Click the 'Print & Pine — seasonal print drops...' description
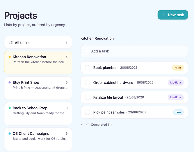Screen dimensions: 194x152 [40, 88]
